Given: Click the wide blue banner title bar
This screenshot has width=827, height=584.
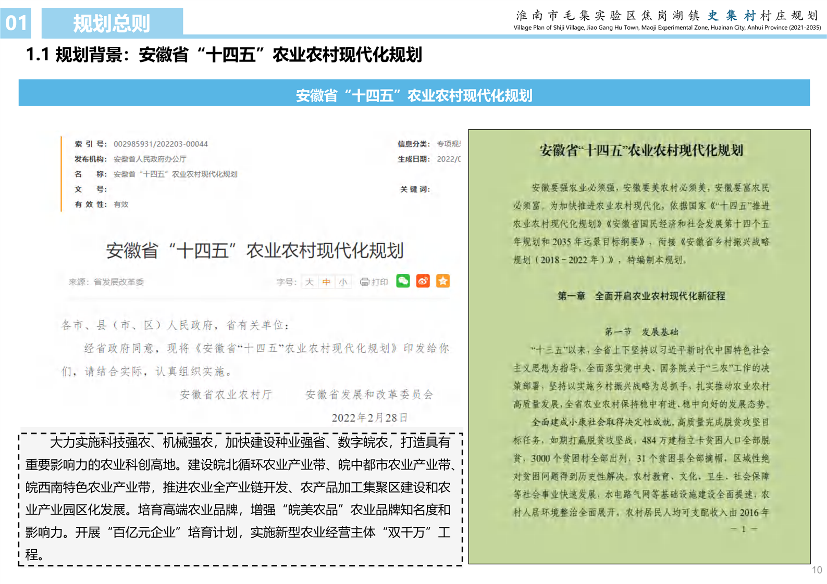Looking at the screenshot, I should 414,94.
